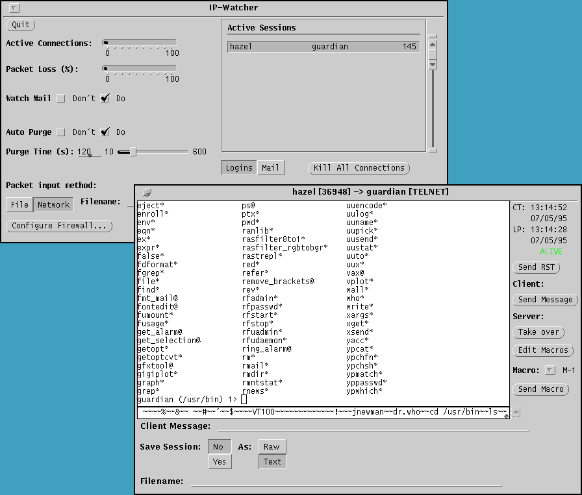Click the session Filename input field

(x=346, y=481)
